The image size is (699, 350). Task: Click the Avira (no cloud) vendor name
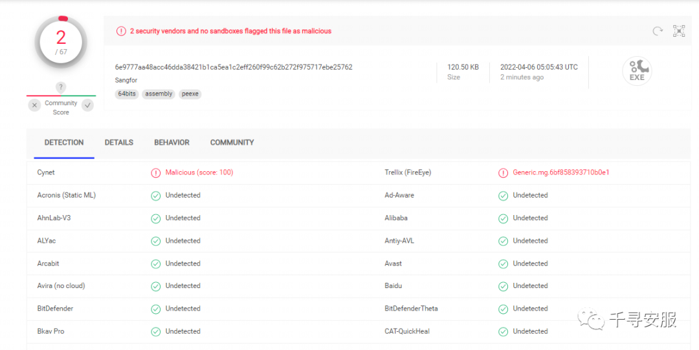pos(61,286)
